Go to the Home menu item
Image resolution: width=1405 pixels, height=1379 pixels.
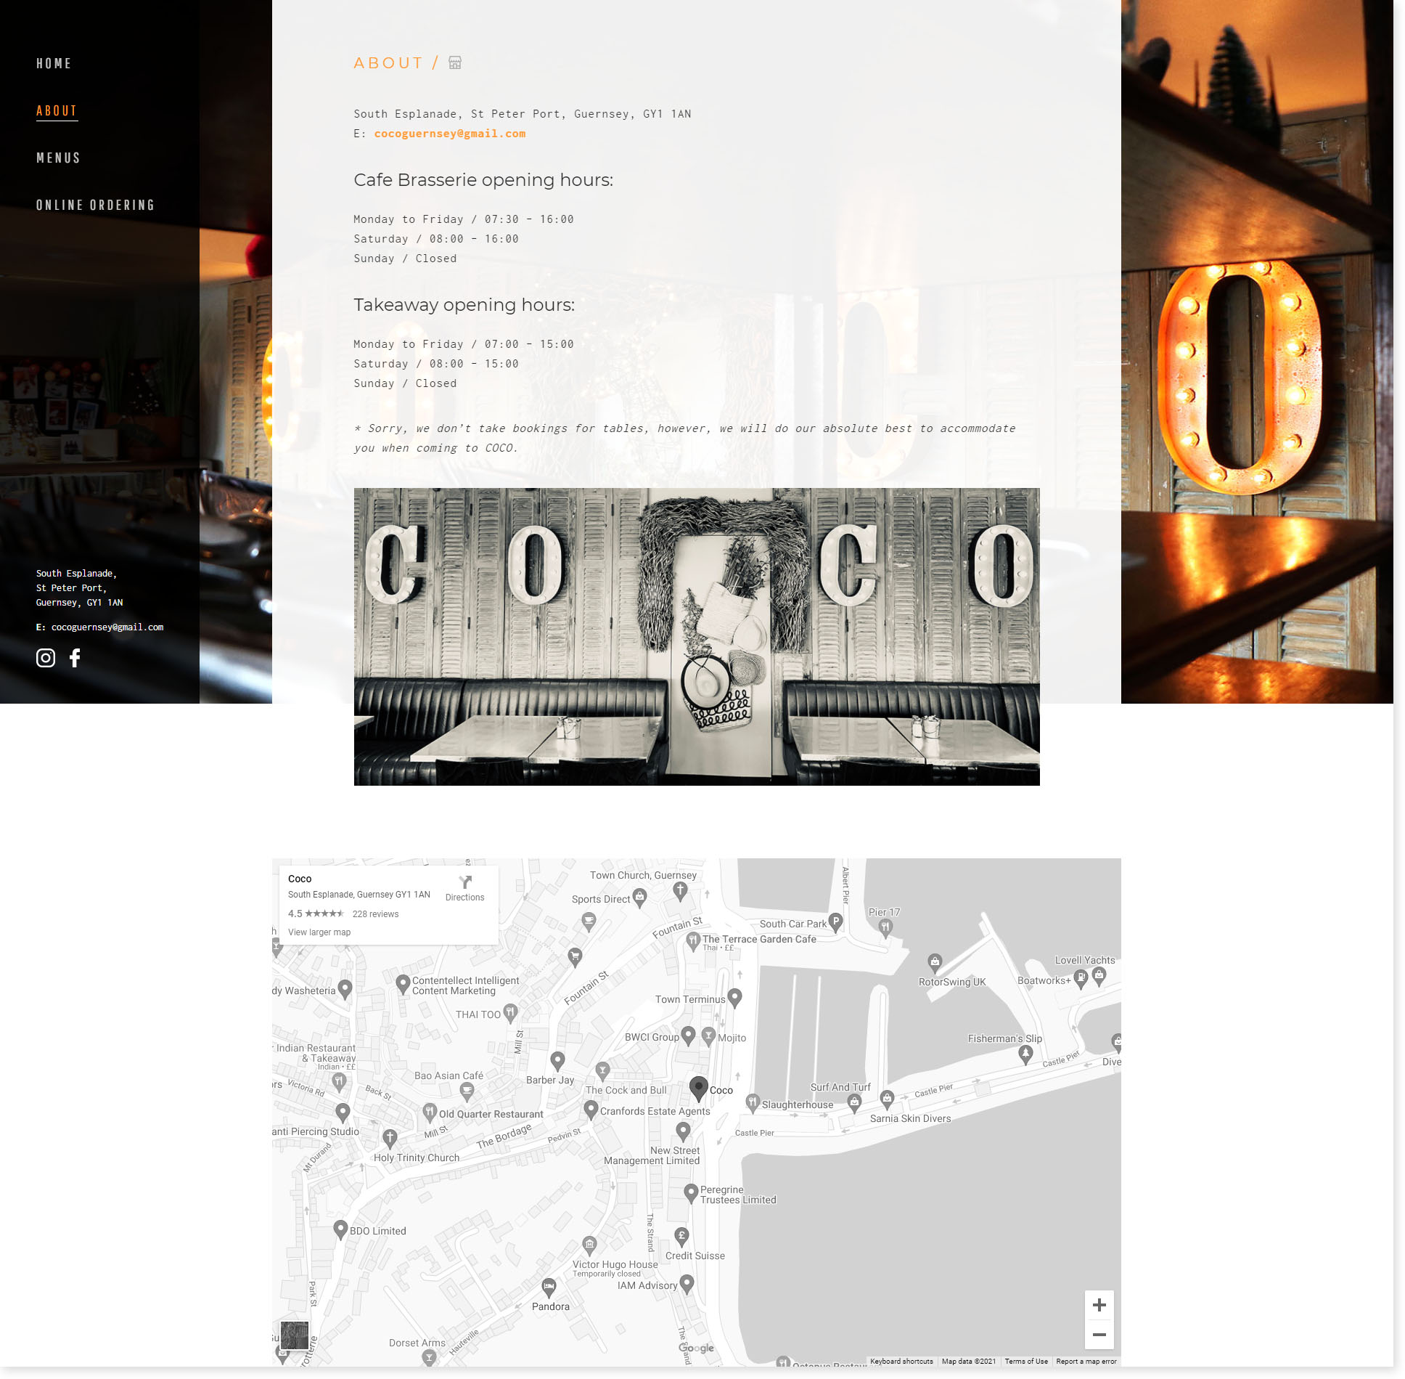point(54,64)
